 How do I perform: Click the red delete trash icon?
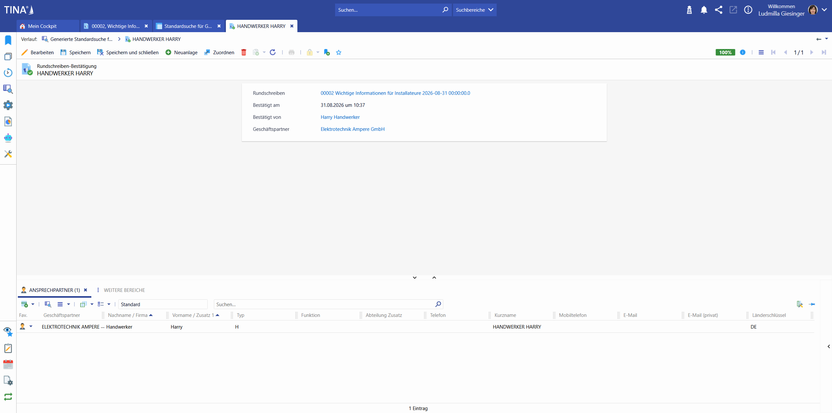coord(244,52)
